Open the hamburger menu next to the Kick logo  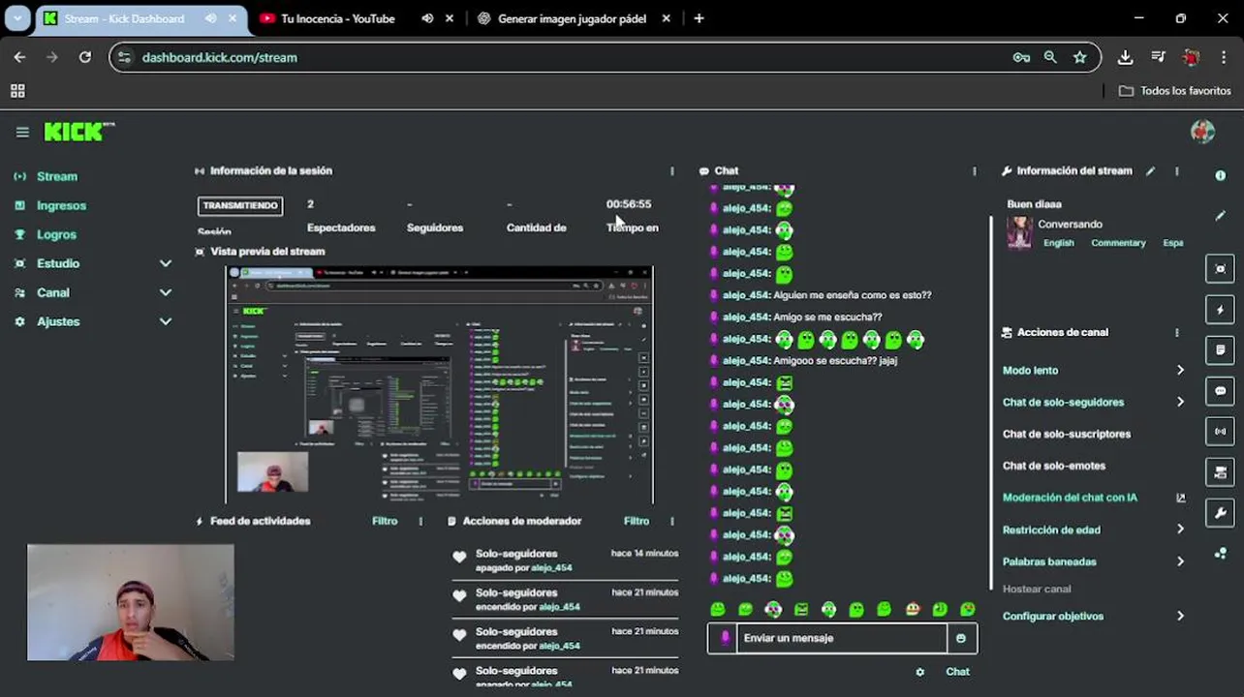coord(22,133)
